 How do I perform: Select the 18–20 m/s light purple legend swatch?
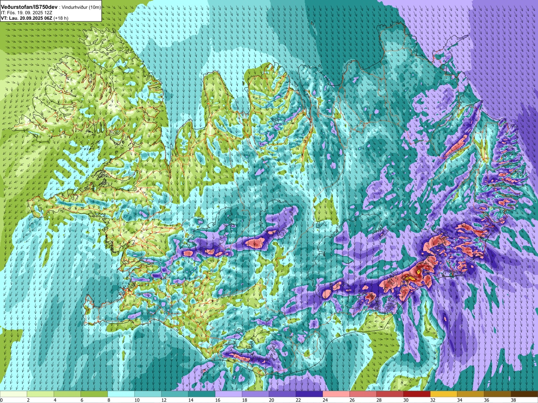tap(256, 394)
